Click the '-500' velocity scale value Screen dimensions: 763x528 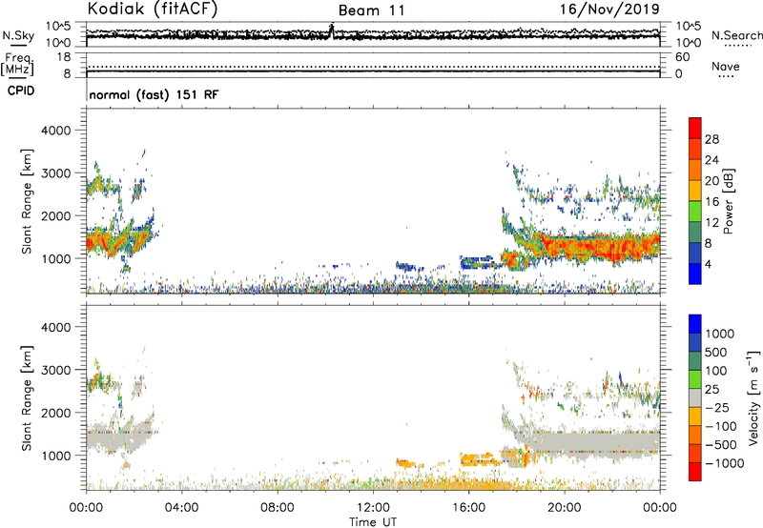click(721, 445)
